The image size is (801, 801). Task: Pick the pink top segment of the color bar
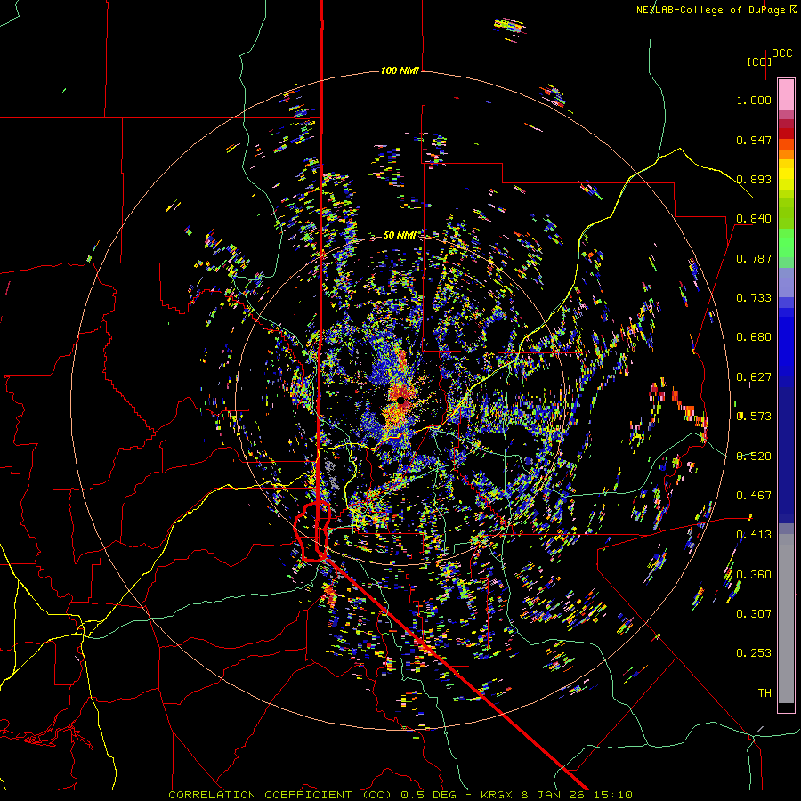click(x=786, y=94)
